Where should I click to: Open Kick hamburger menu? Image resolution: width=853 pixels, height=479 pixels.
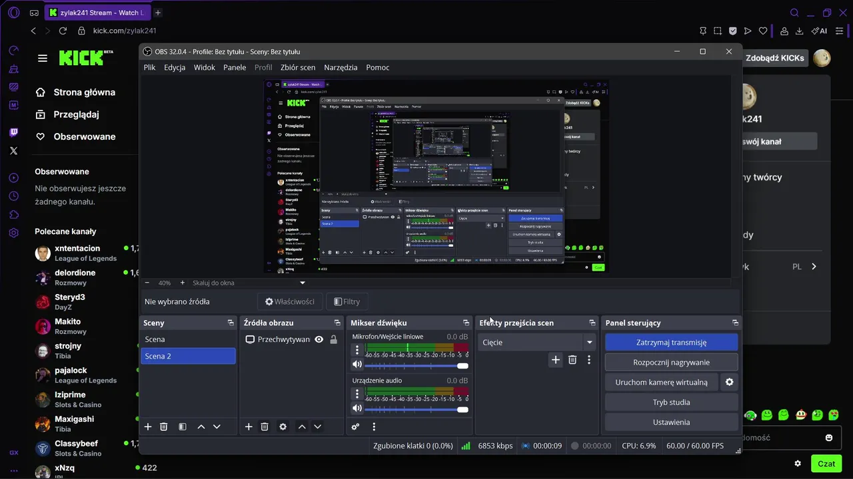(x=43, y=59)
